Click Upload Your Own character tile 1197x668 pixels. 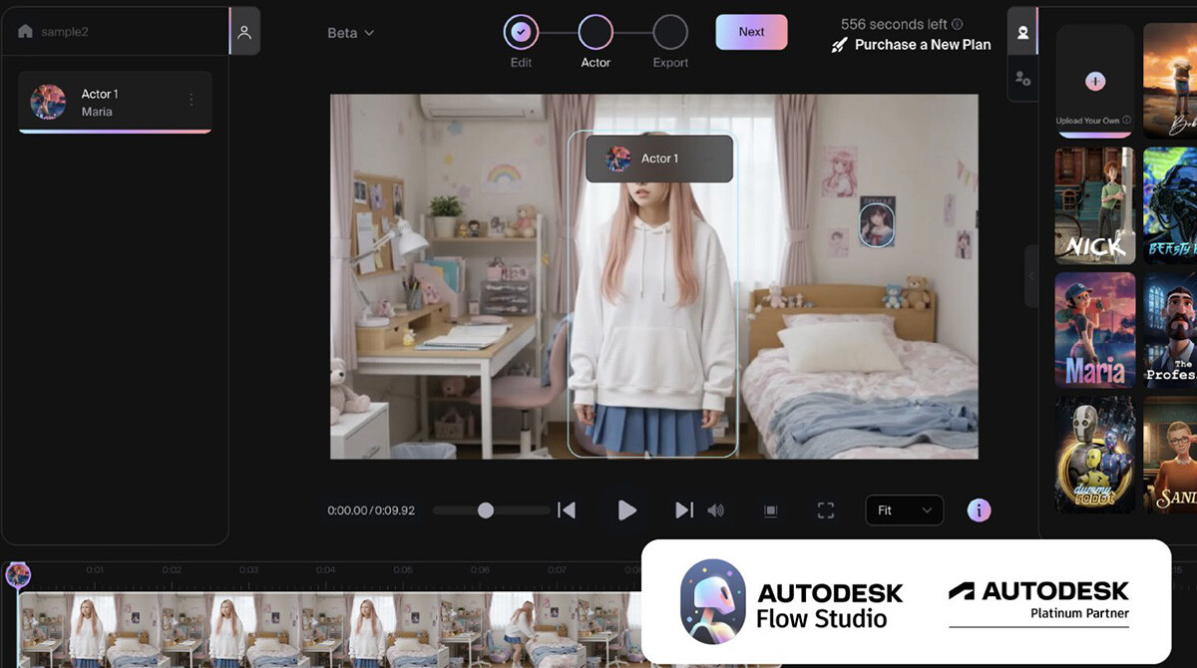1095,82
